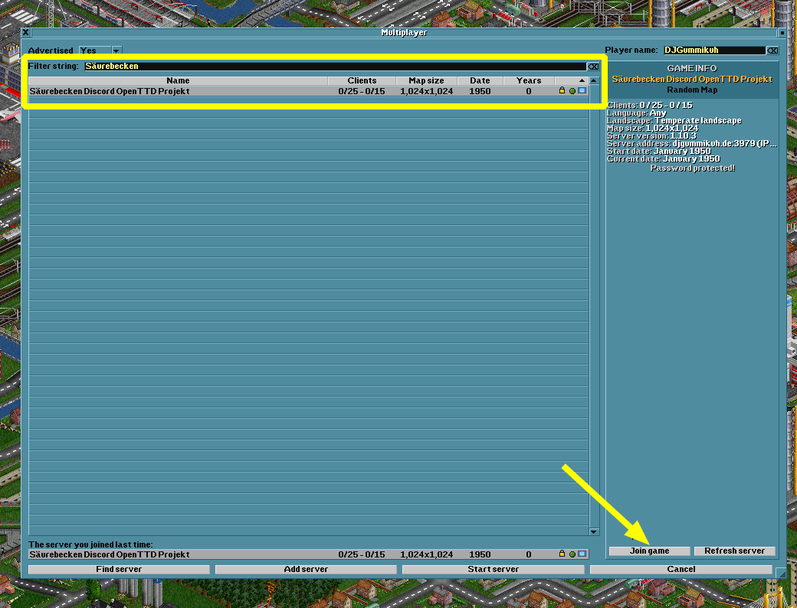Click the Advertised 'Yes' value box
Image resolution: width=797 pixels, height=608 pixels.
[95, 51]
